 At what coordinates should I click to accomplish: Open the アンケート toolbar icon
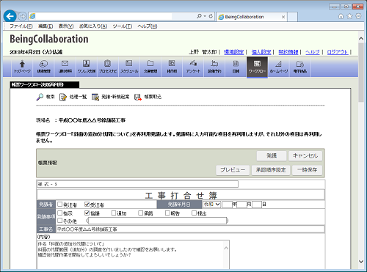click(193, 67)
